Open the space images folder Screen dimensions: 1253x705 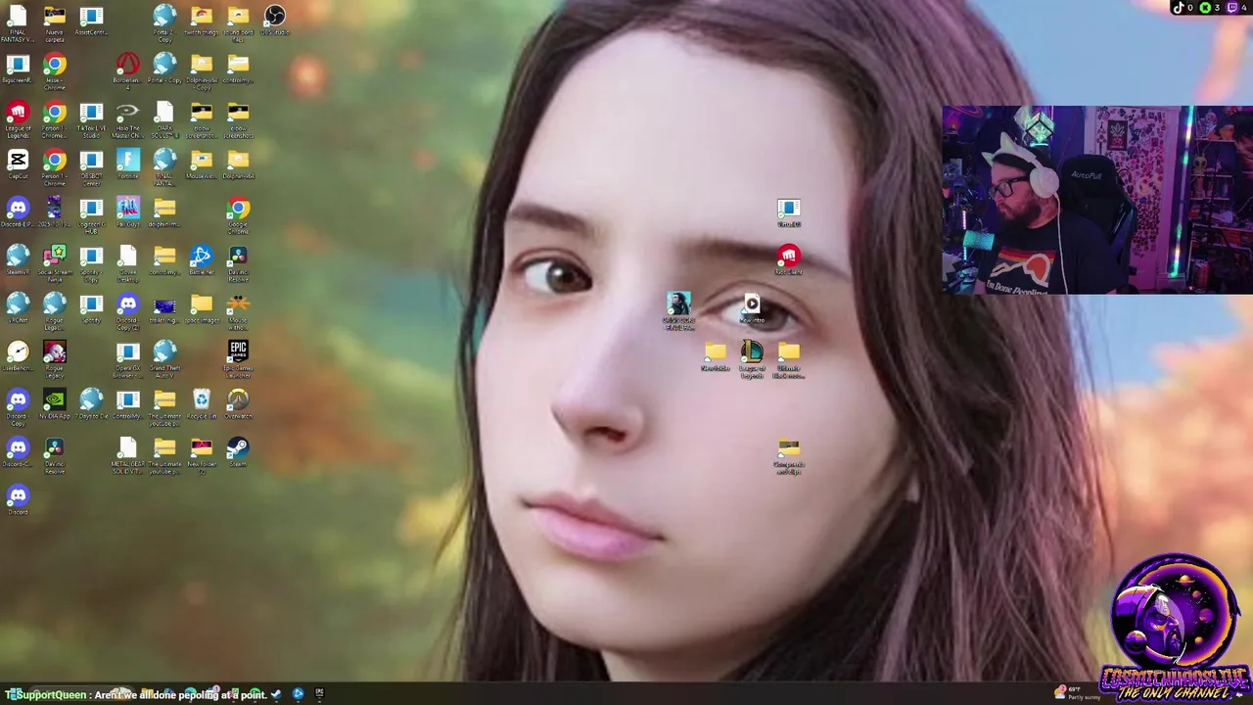tap(201, 304)
